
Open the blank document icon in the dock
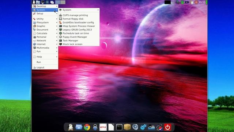[111, 127]
